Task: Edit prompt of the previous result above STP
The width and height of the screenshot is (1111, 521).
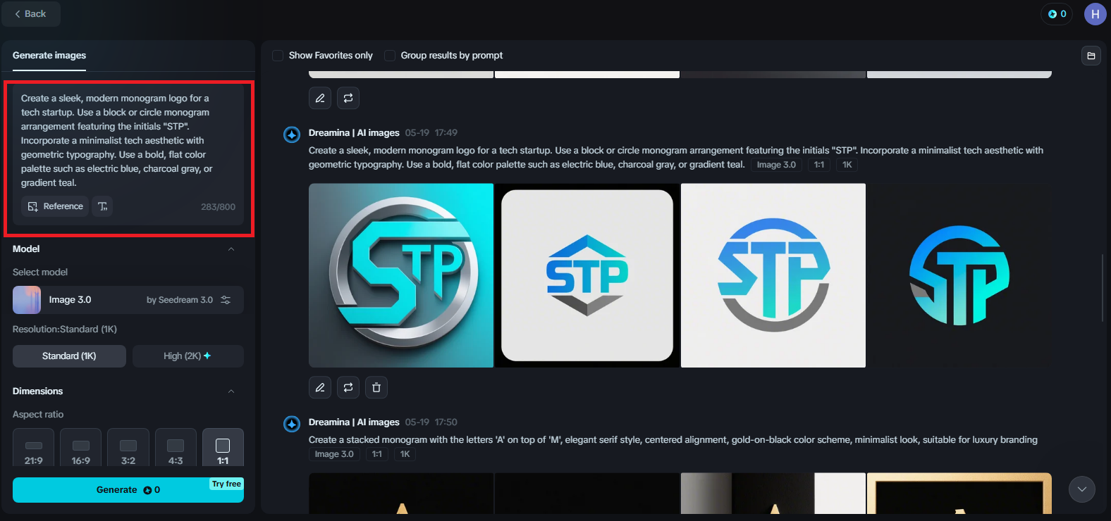Action: tap(320, 98)
